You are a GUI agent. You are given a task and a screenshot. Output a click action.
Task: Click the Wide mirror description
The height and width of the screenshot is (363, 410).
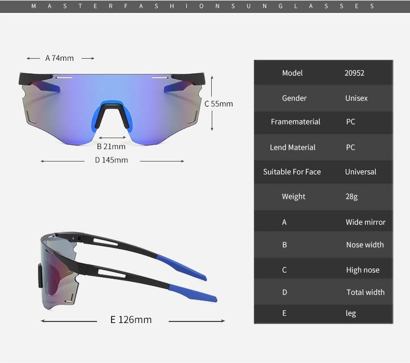point(365,222)
